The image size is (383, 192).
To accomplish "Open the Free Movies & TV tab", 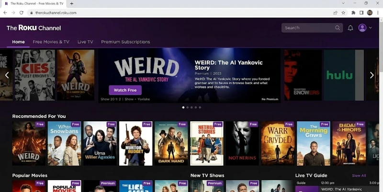I will [x=51, y=42].
